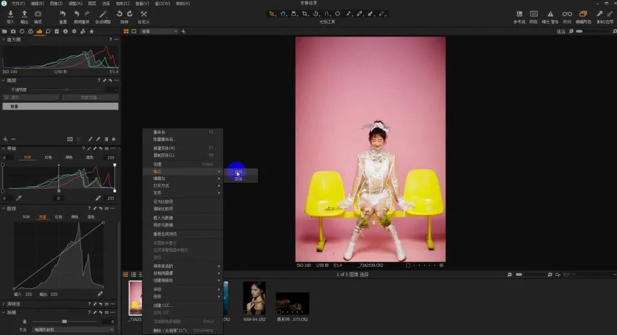Add a new layer with plus icon
The width and height of the screenshot is (617, 335).
(x=5, y=139)
